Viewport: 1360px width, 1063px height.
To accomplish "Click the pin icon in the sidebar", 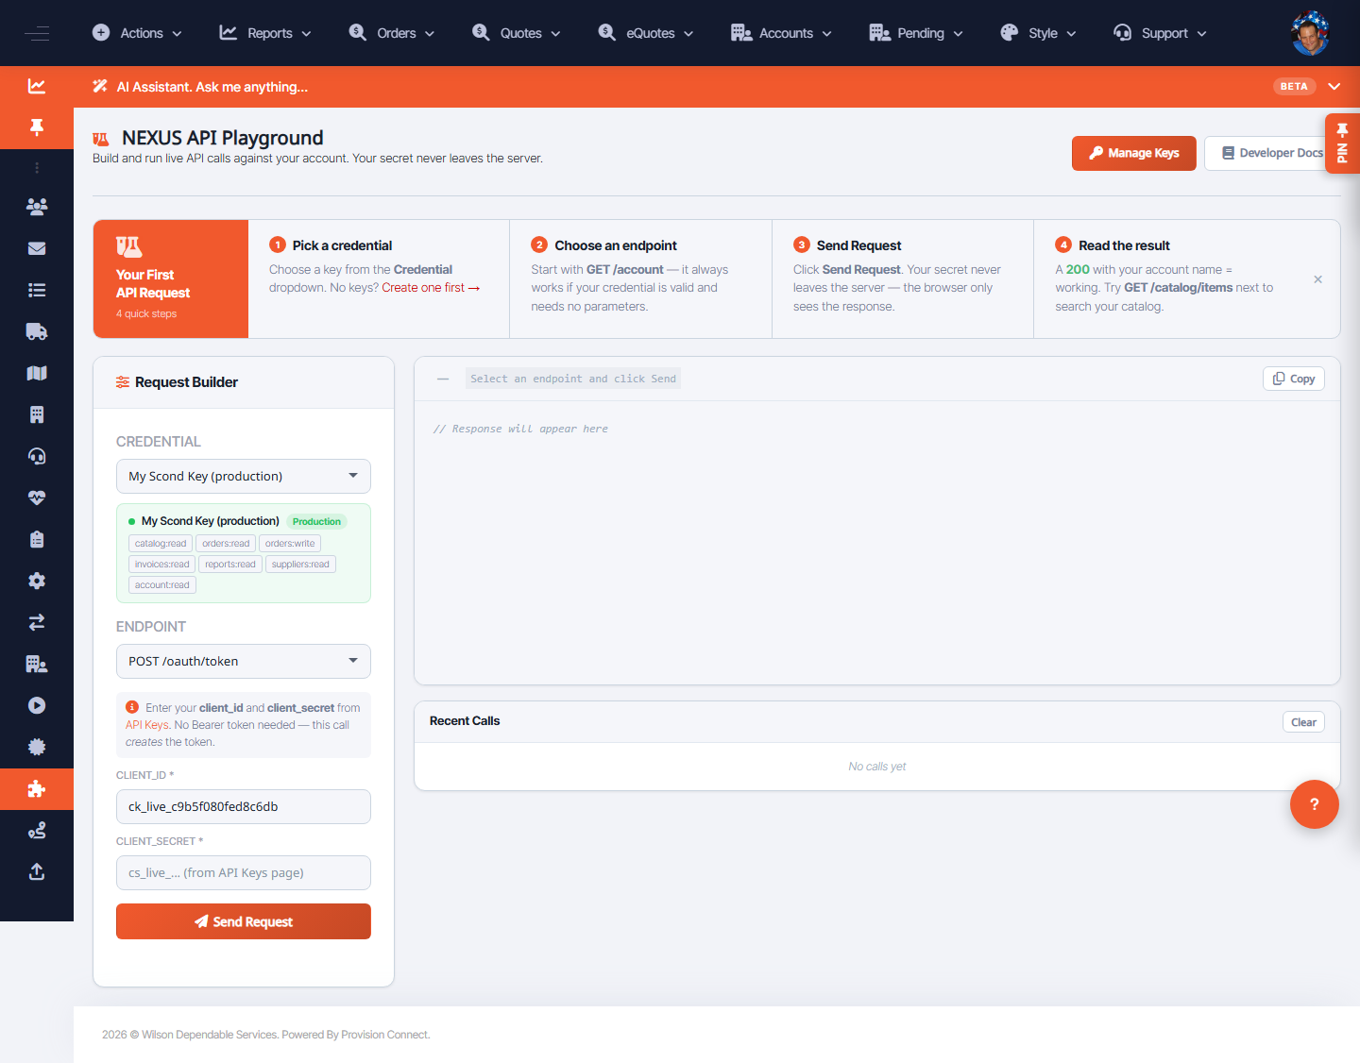I will click(x=37, y=127).
